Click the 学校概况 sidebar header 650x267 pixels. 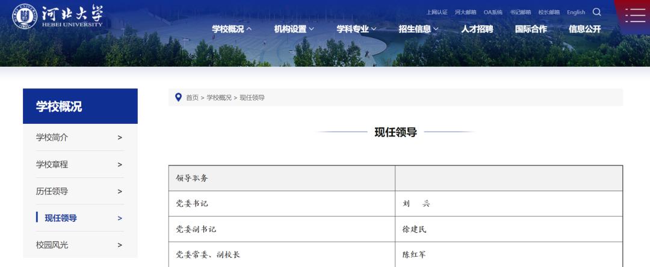coord(80,106)
